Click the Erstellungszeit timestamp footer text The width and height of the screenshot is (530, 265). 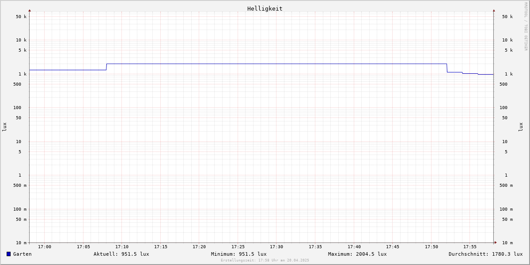click(x=265, y=260)
